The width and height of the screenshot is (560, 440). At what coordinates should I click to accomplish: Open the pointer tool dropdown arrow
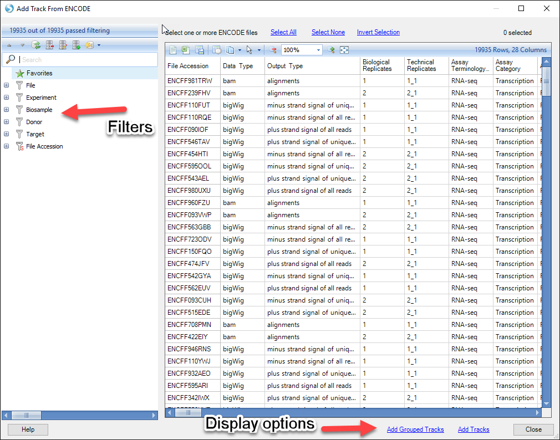pos(259,50)
